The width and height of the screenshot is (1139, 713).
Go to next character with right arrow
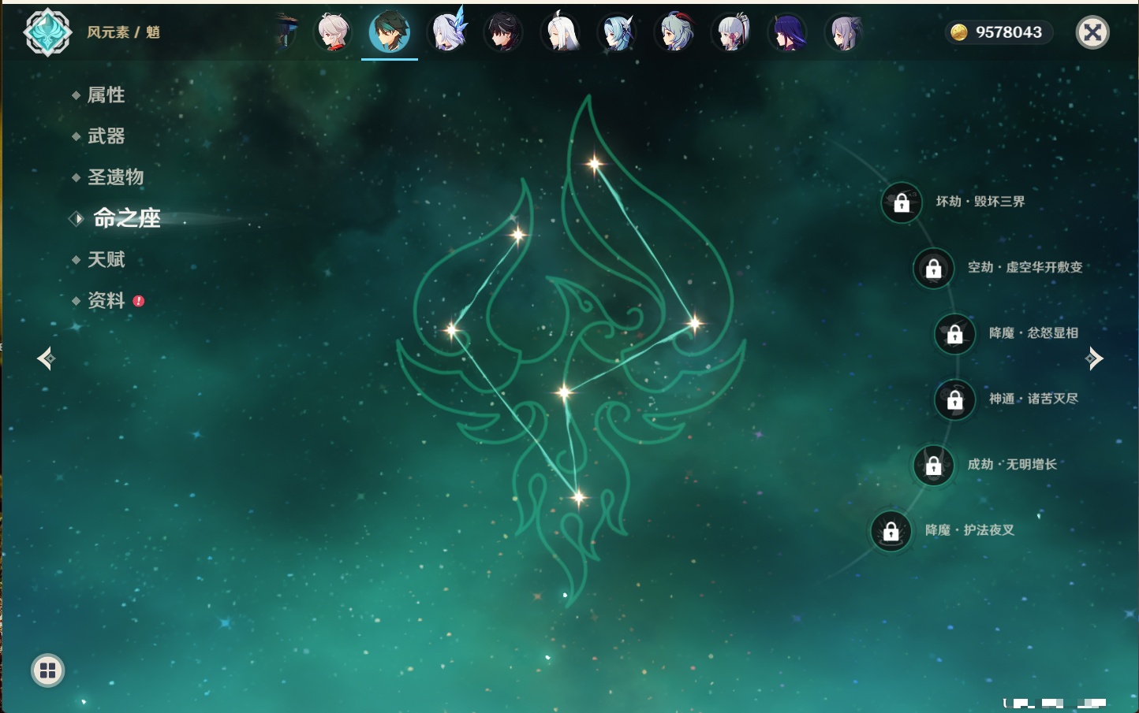tap(1094, 358)
